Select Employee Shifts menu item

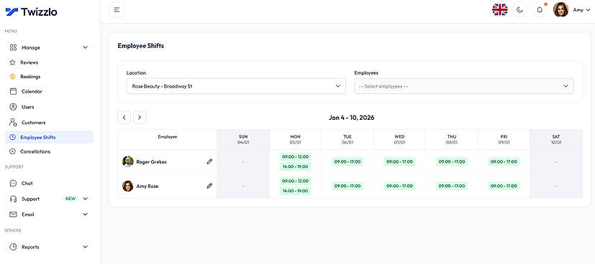coord(49,137)
